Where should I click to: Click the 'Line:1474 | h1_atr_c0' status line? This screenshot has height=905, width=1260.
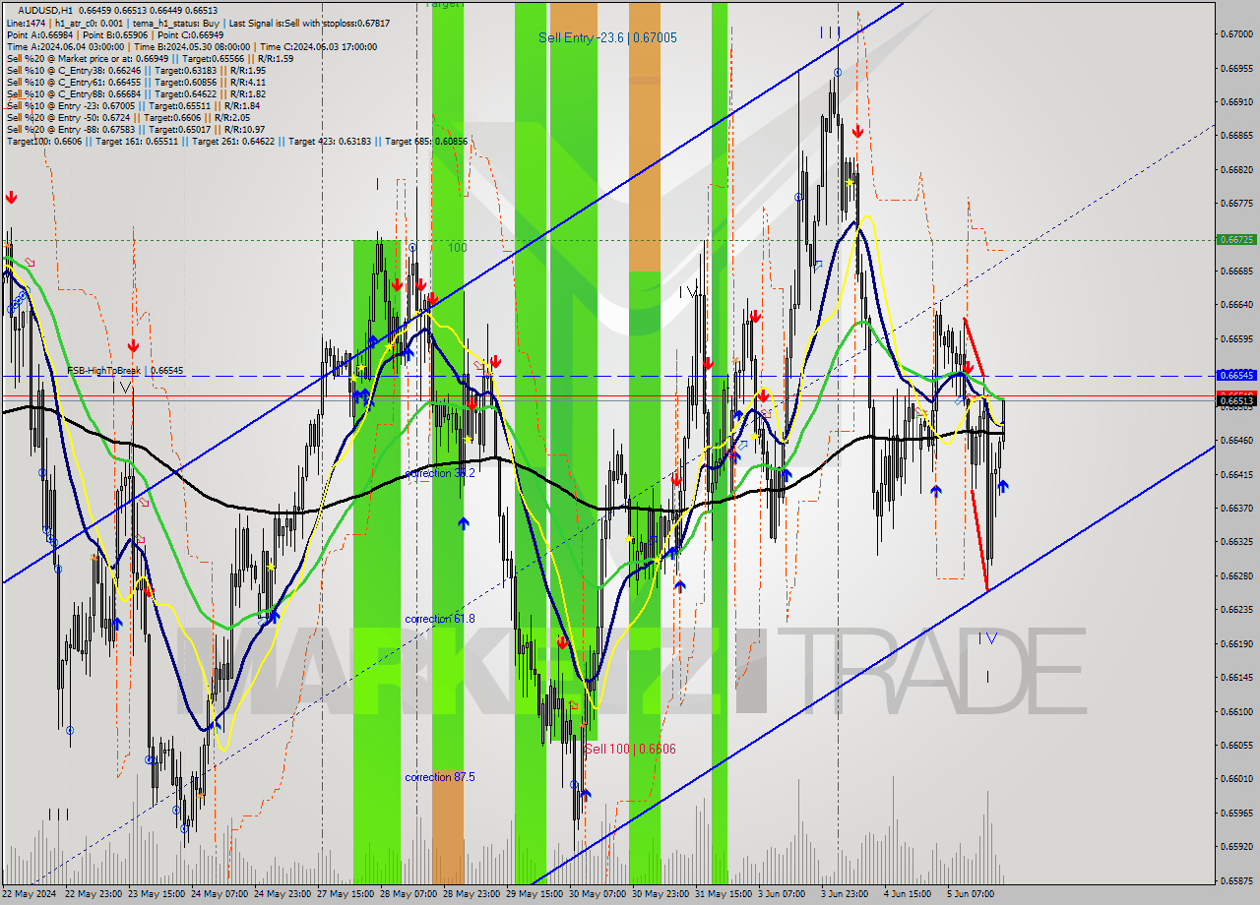pos(197,23)
